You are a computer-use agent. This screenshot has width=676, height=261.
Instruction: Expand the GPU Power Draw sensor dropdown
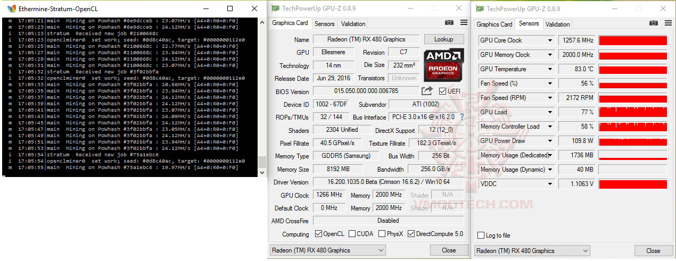[x=550, y=141]
